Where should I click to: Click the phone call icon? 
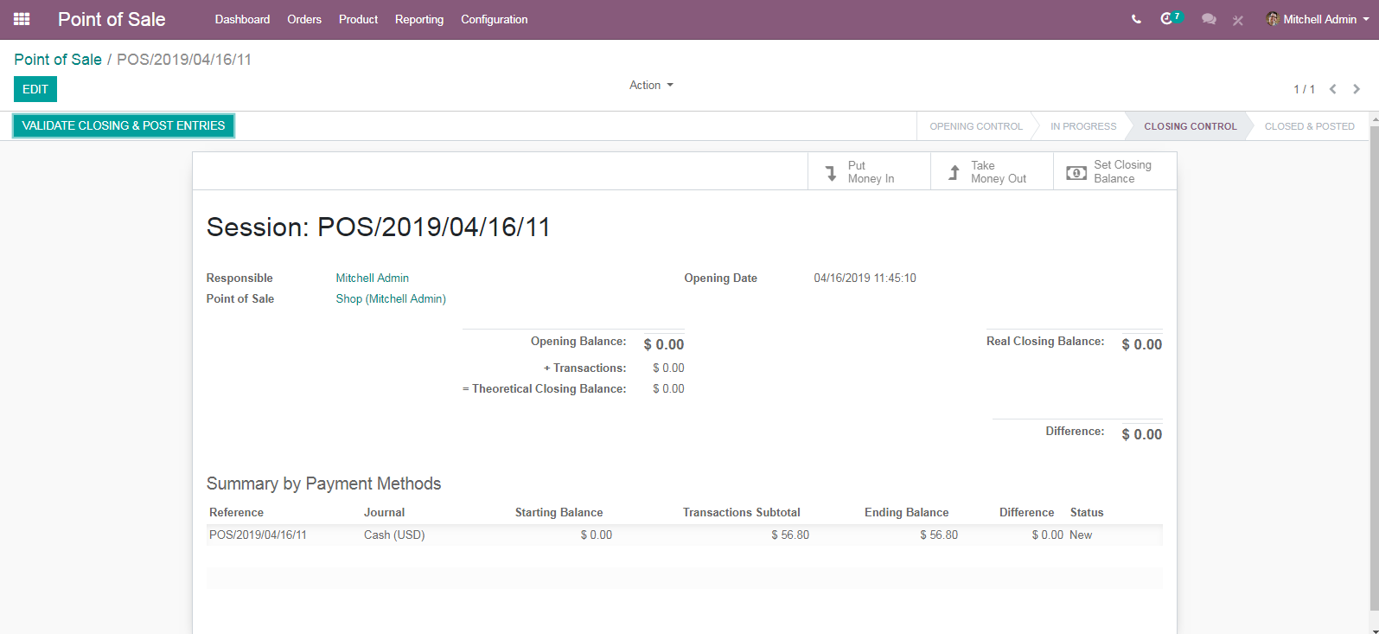click(x=1136, y=19)
